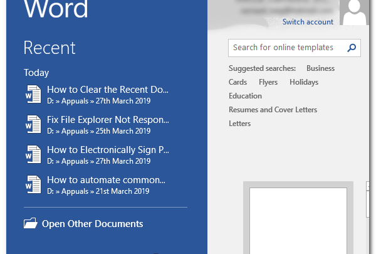Open 'How to Clear the Recent Do...' document
Viewport: 376px width, 254px height.
[x=108, y=90]
